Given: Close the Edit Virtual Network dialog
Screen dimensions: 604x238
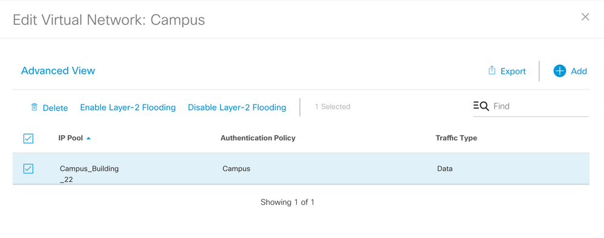Looking at the screenshot, I should tap(585, 17).
